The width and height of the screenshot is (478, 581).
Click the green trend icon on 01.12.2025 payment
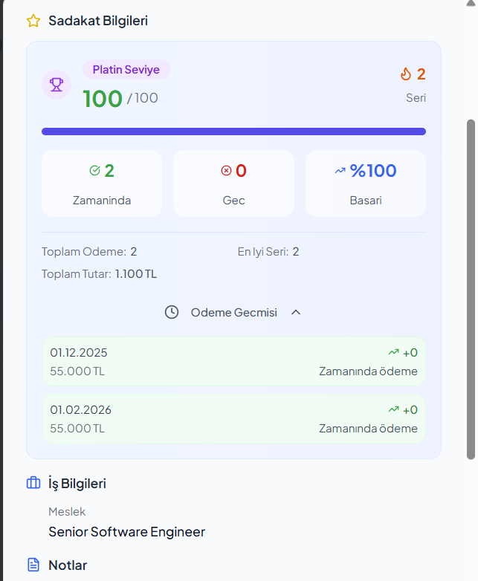click(x=393, y=352)
